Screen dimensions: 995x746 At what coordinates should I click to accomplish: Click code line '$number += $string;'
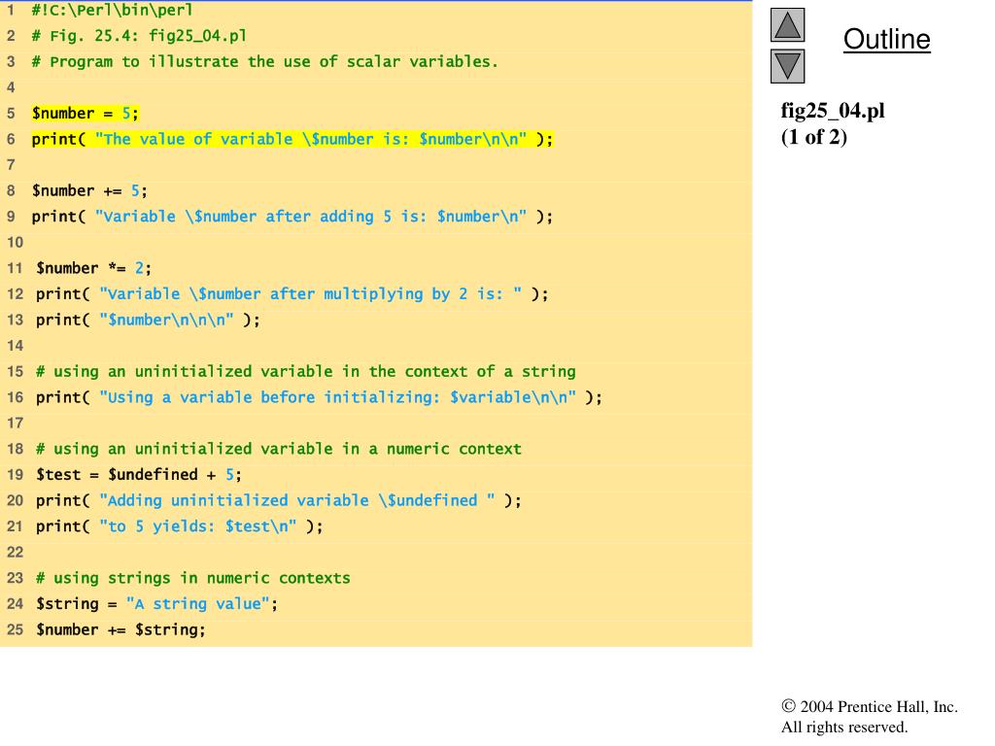[120, 629]
